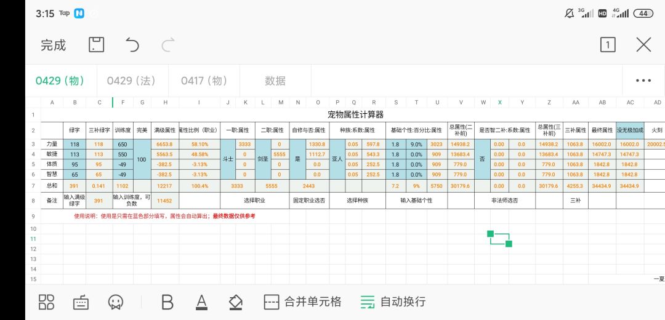The width and height of the screenshot is (665, 320).
Task: Open the 0417（物）sheet tab
Action: tap(204, 81)
